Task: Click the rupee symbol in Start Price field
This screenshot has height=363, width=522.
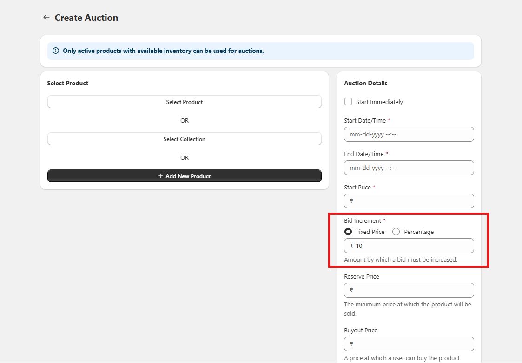Action: (x=351, y=201)
